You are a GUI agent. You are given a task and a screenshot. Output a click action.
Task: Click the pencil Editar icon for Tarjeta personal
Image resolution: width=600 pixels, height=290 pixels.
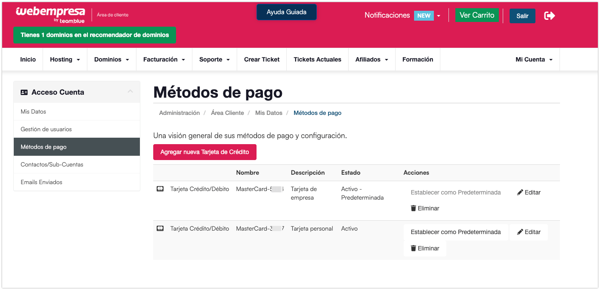520,232
